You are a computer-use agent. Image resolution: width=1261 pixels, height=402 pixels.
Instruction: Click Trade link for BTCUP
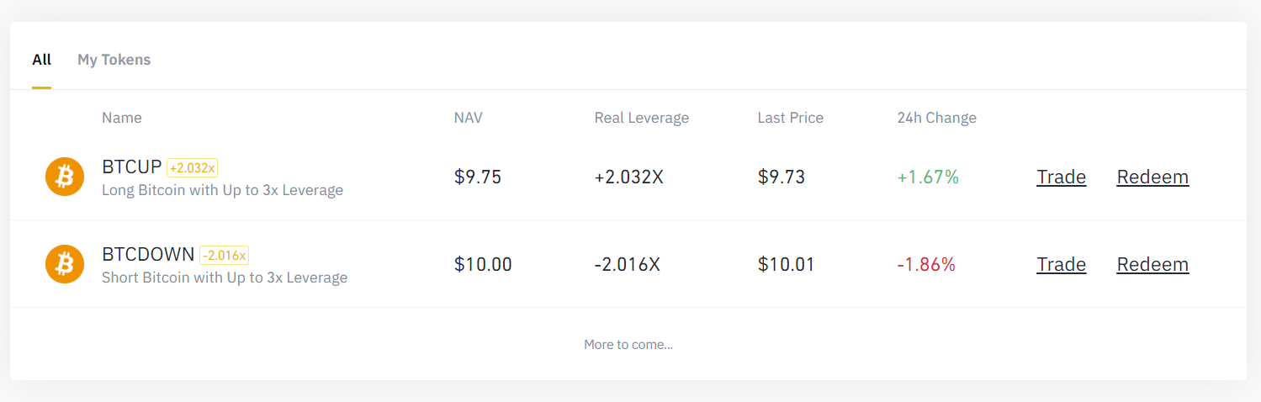pos(1061,177)
